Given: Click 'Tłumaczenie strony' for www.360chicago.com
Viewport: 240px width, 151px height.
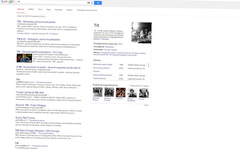Looking at the screenshot, I should (x=46, y=133).
